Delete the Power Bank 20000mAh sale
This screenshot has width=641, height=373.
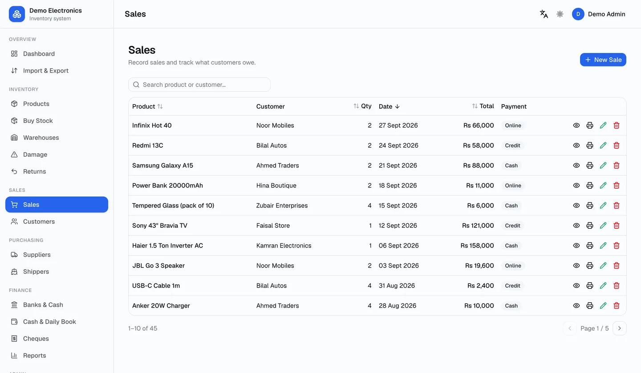(x=617, y=186)
